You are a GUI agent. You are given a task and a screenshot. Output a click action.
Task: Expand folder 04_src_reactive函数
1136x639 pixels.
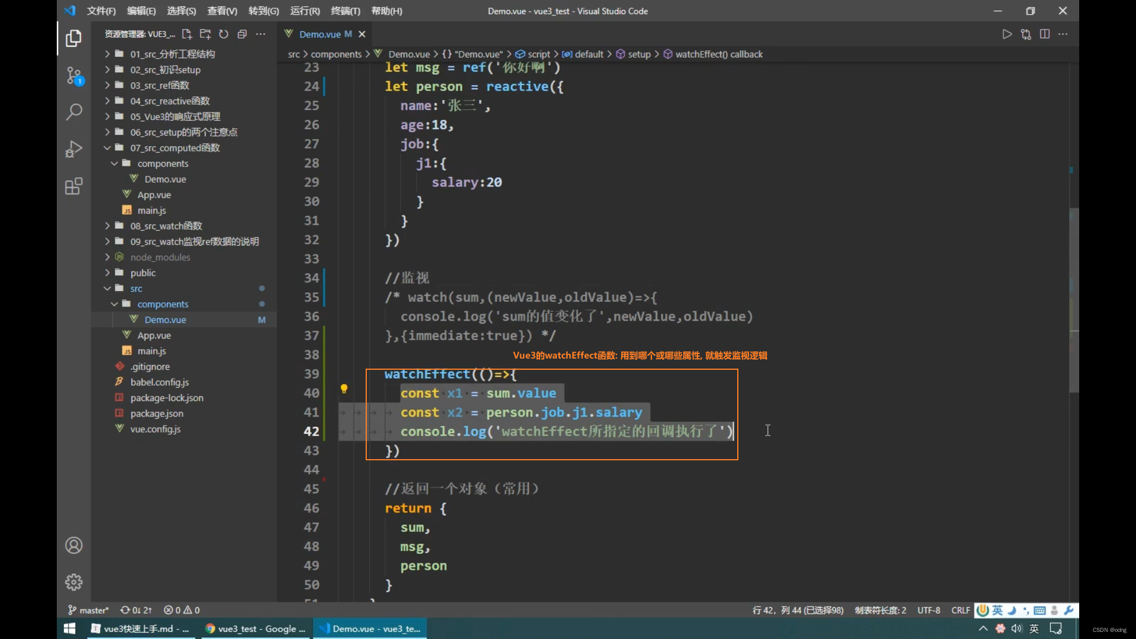pyautogui.click(x=170, y=101)
